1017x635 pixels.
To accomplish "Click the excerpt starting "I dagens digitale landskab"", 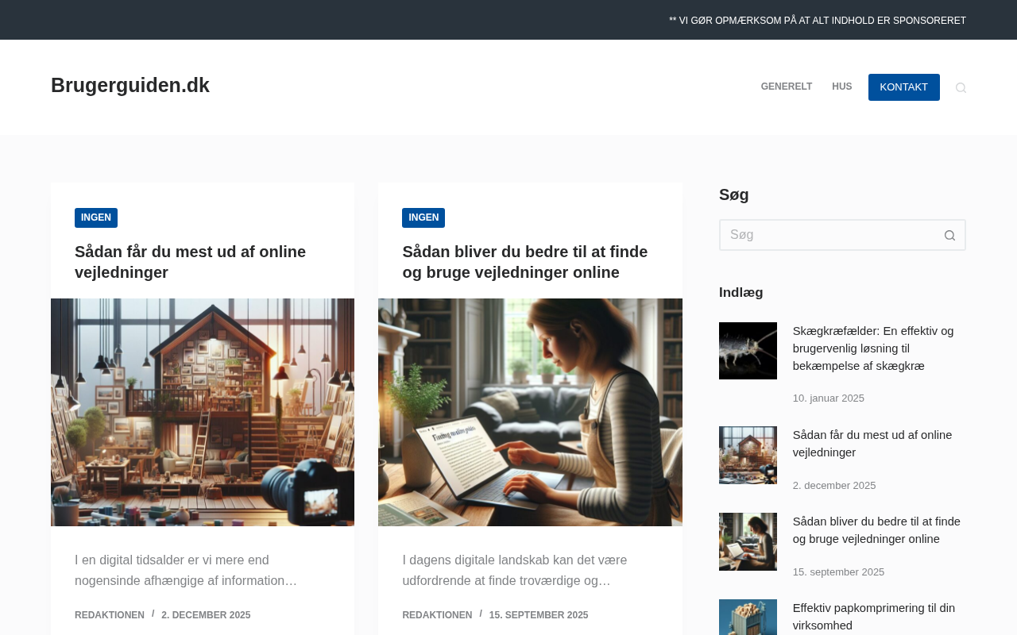I will click(515, 571).
